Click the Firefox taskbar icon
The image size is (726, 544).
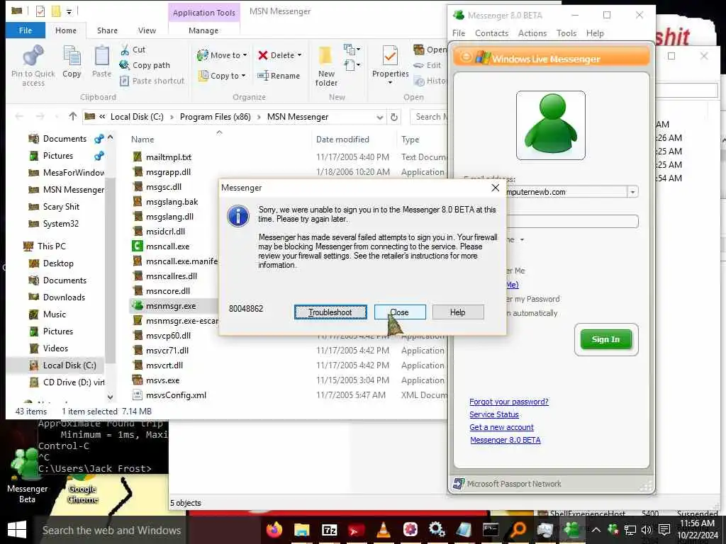[274, 530]
